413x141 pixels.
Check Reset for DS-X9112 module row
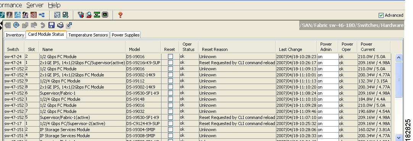(170, 81)
